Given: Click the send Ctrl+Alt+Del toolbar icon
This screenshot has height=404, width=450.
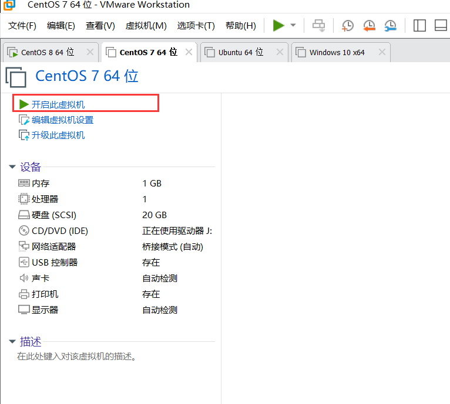Looking at the screenshot, I should point(318,25).
